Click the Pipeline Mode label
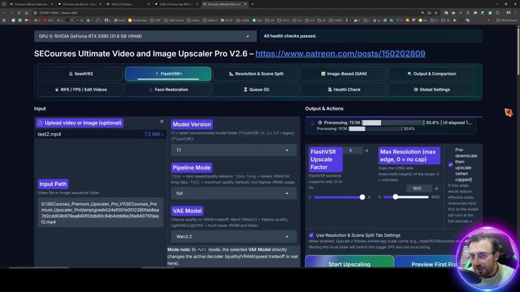 (x=191, y=167)
